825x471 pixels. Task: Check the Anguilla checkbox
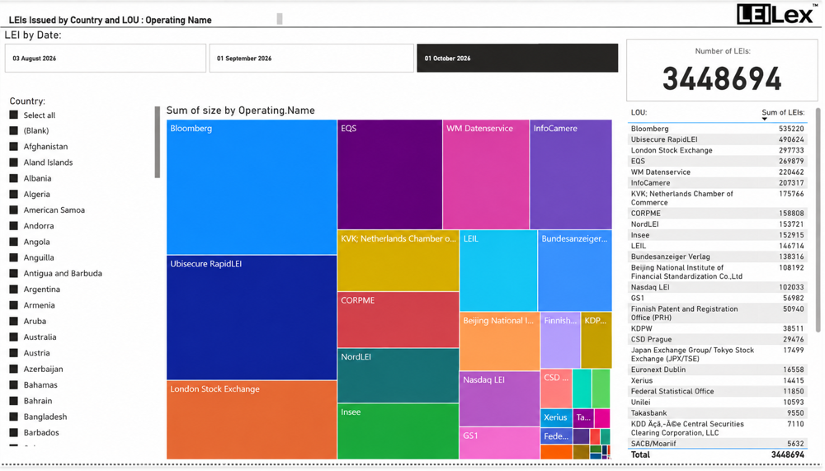pos(14,257)
